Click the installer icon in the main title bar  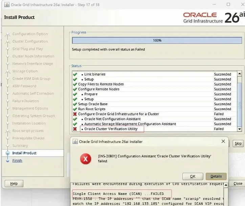(7, 5)
